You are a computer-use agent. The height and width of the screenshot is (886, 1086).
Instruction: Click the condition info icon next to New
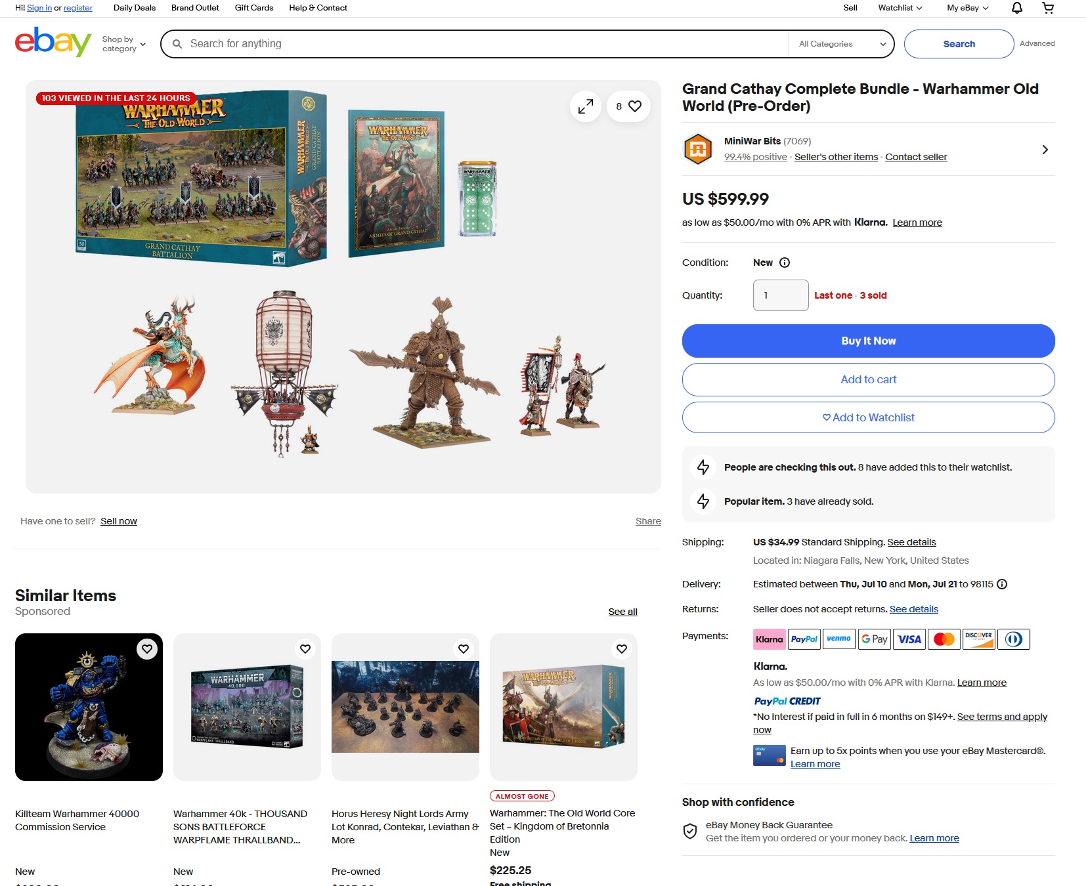pyautogui.click(x=785, y=263)
